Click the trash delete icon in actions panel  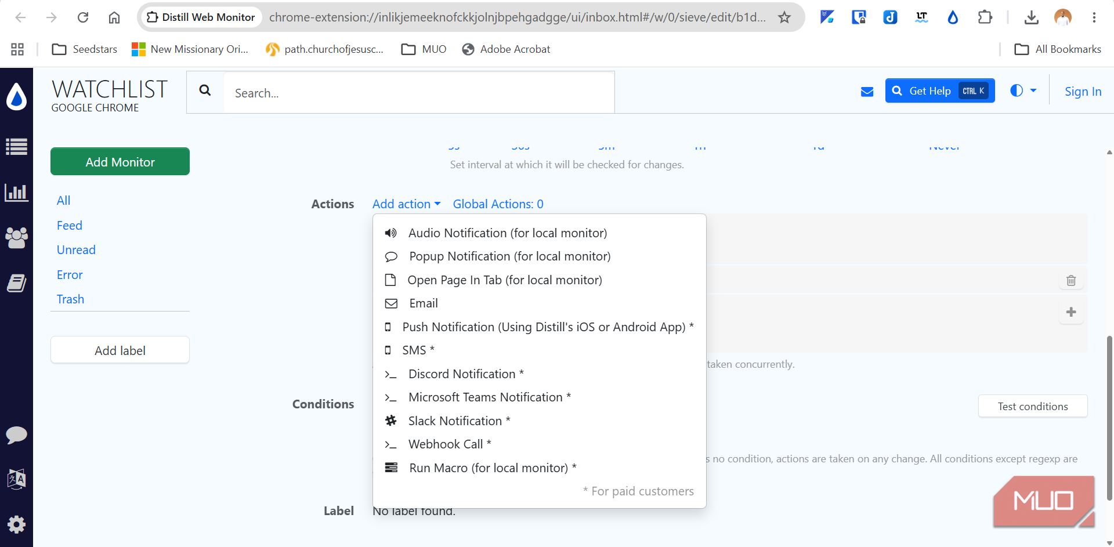1071,281
